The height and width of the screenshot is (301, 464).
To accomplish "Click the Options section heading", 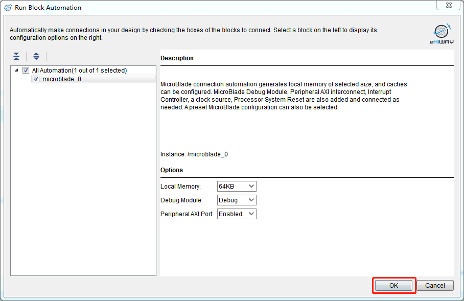I will tap(172, 170).
